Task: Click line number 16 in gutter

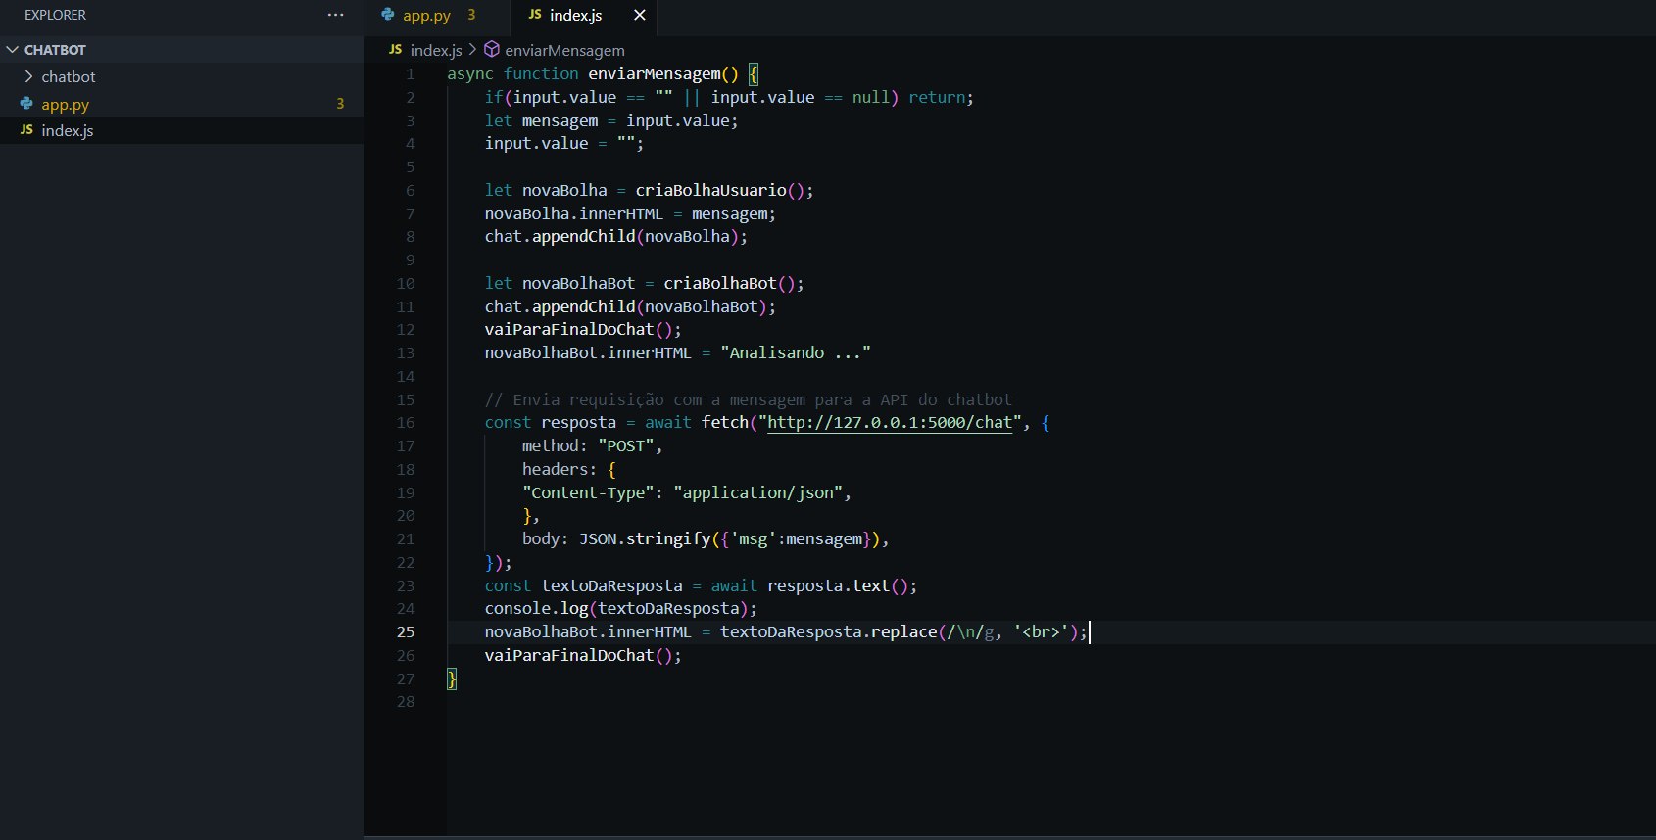Action: pyautogui.click(x=406, y=422)
